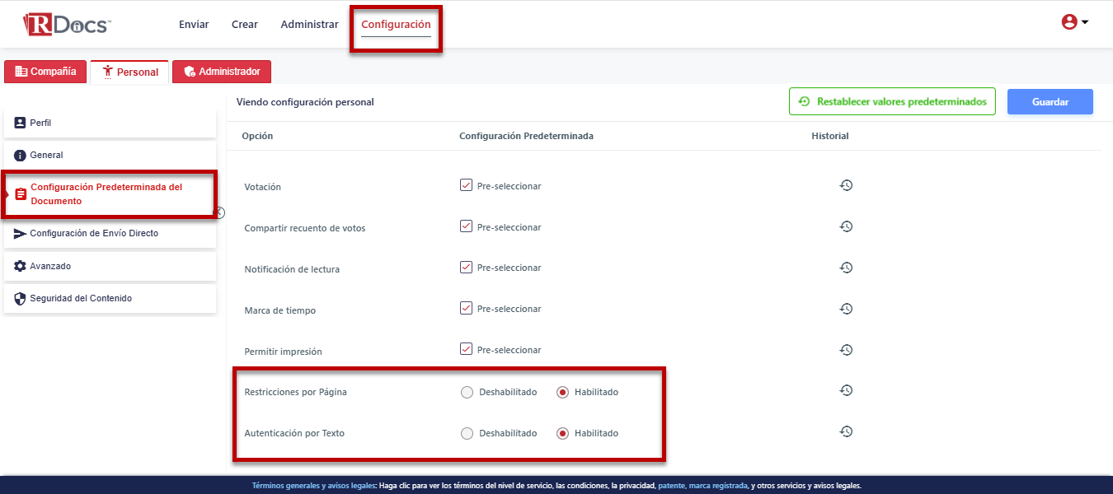Viewport: 1113px width, 494px height.
Task: Select Habilitado for Autenticación por Texto
Action: point(563,433)
